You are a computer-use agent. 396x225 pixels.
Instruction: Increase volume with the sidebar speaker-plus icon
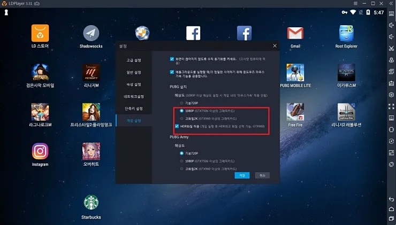391,25
